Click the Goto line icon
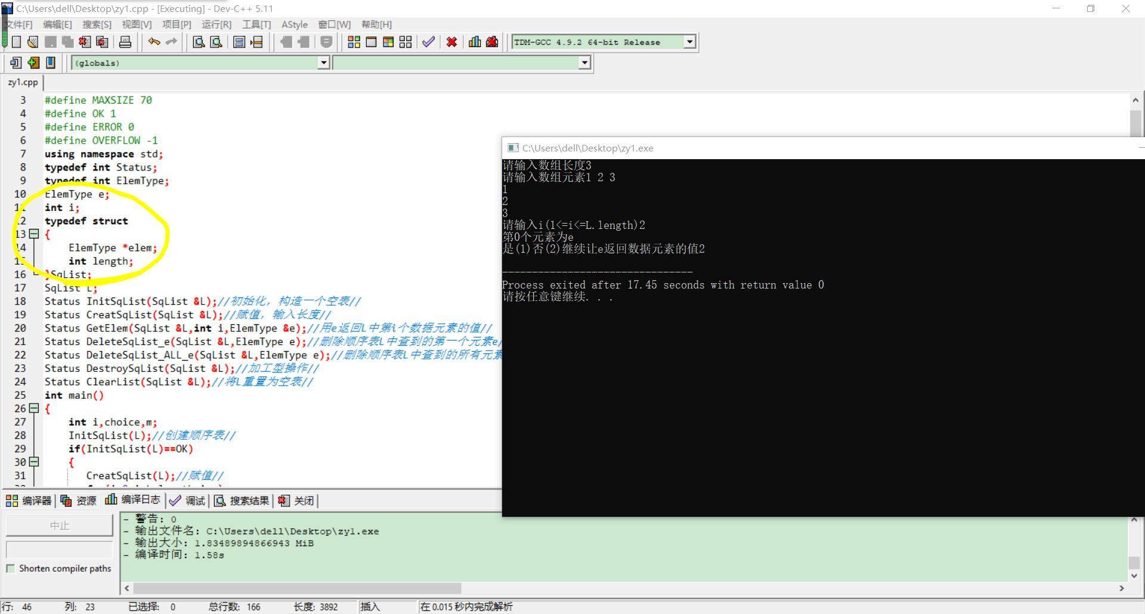Screen dimensions: 1145x614 coord(256,42)
